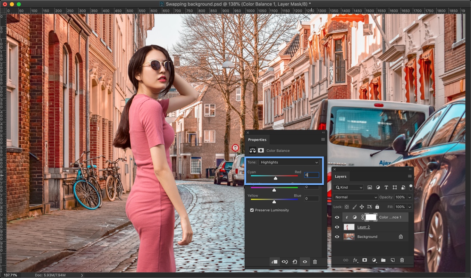Click the Opacity percentage field
This screenshot has height=278, width=471.
(x=401, y=197)
